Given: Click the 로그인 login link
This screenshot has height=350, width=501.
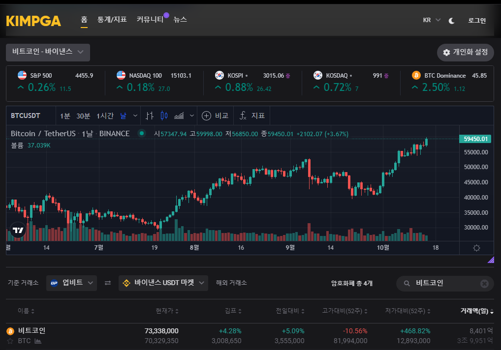Looking at the screenshot, I should (477, 21).
